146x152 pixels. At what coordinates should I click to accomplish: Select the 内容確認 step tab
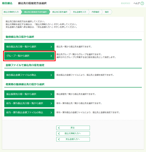96,12
